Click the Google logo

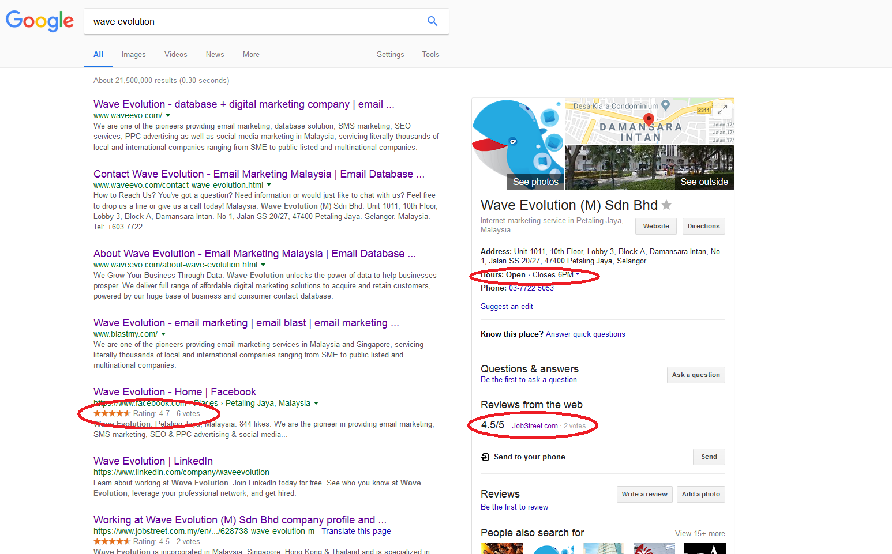(x=40, y=21)
